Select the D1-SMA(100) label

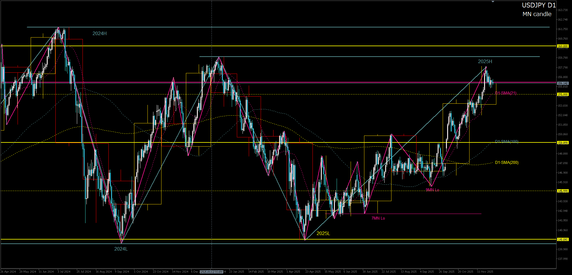pos(506,142)
